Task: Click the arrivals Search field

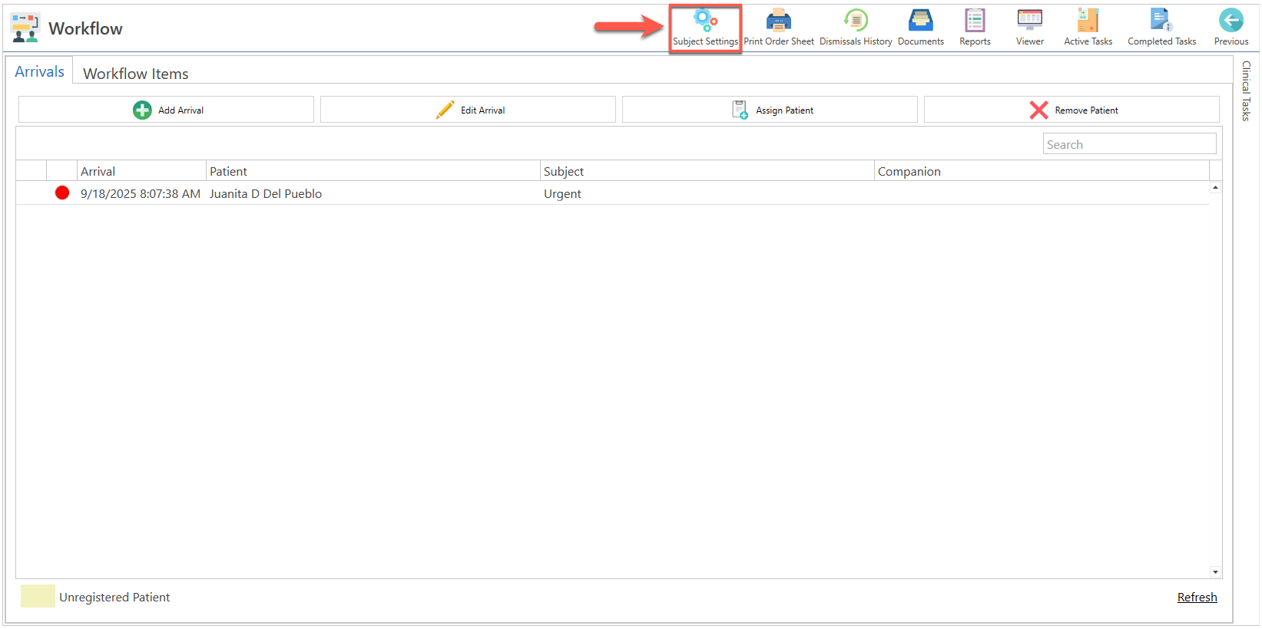Action: pos(1129,143)
